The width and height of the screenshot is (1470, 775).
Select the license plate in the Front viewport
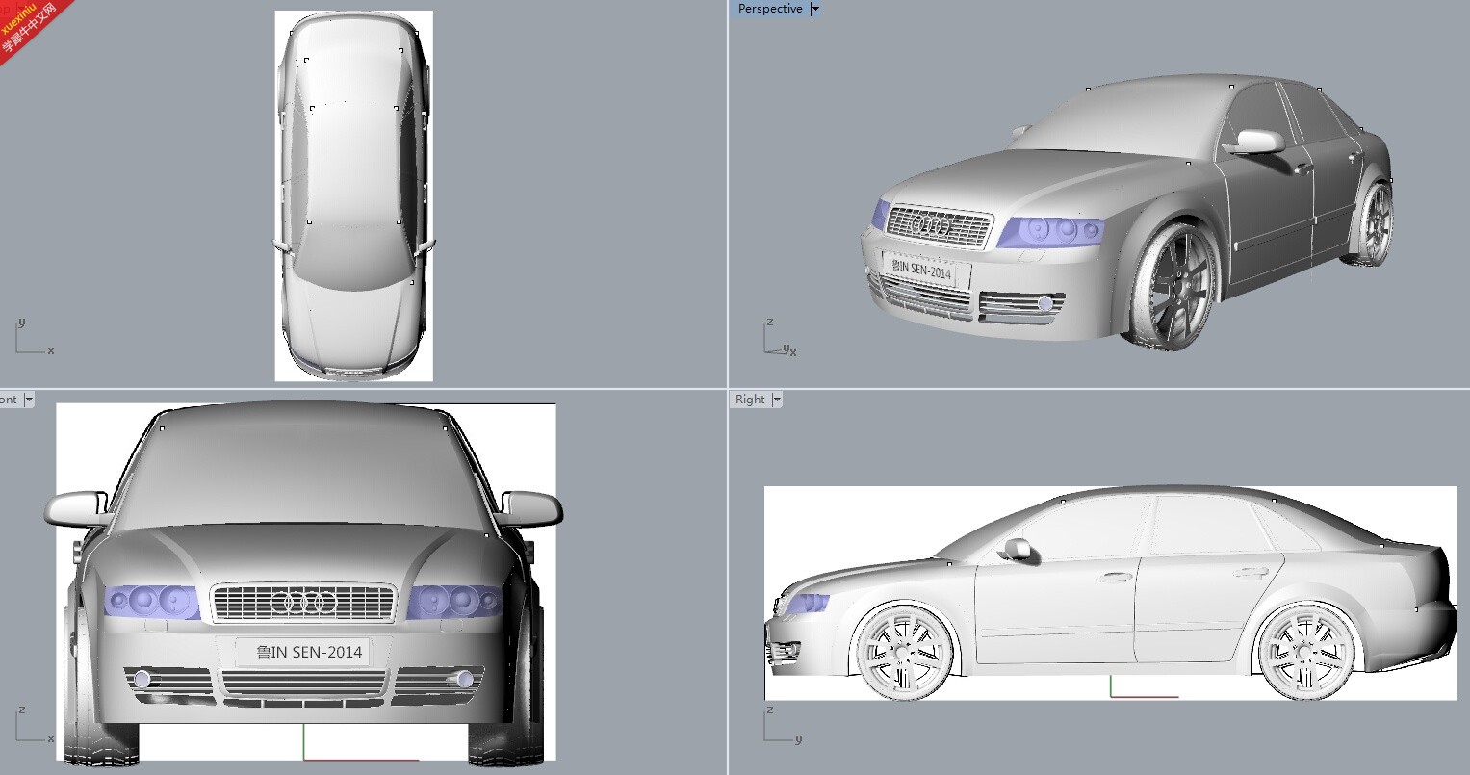(x=302, y=652)
